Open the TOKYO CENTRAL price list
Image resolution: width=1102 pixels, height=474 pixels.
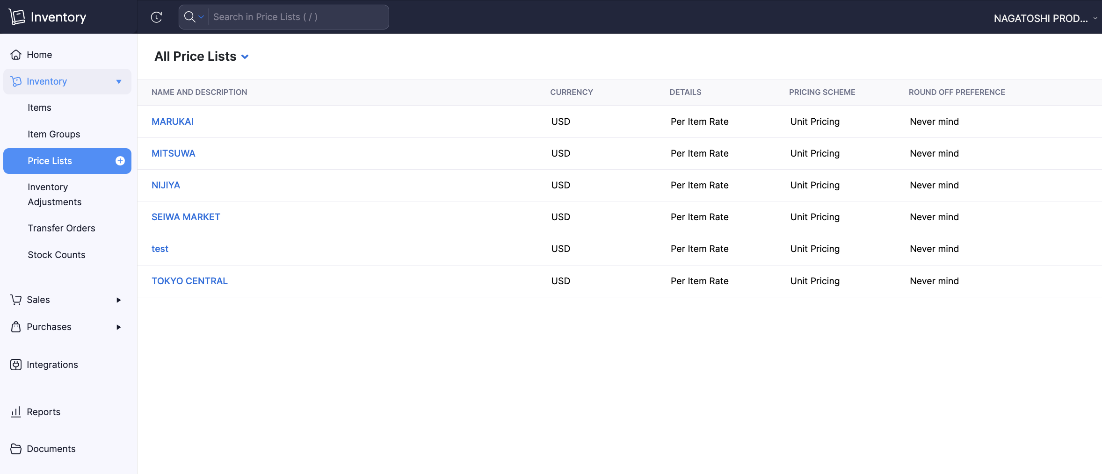pyautogui.click(x=189, y=281)
